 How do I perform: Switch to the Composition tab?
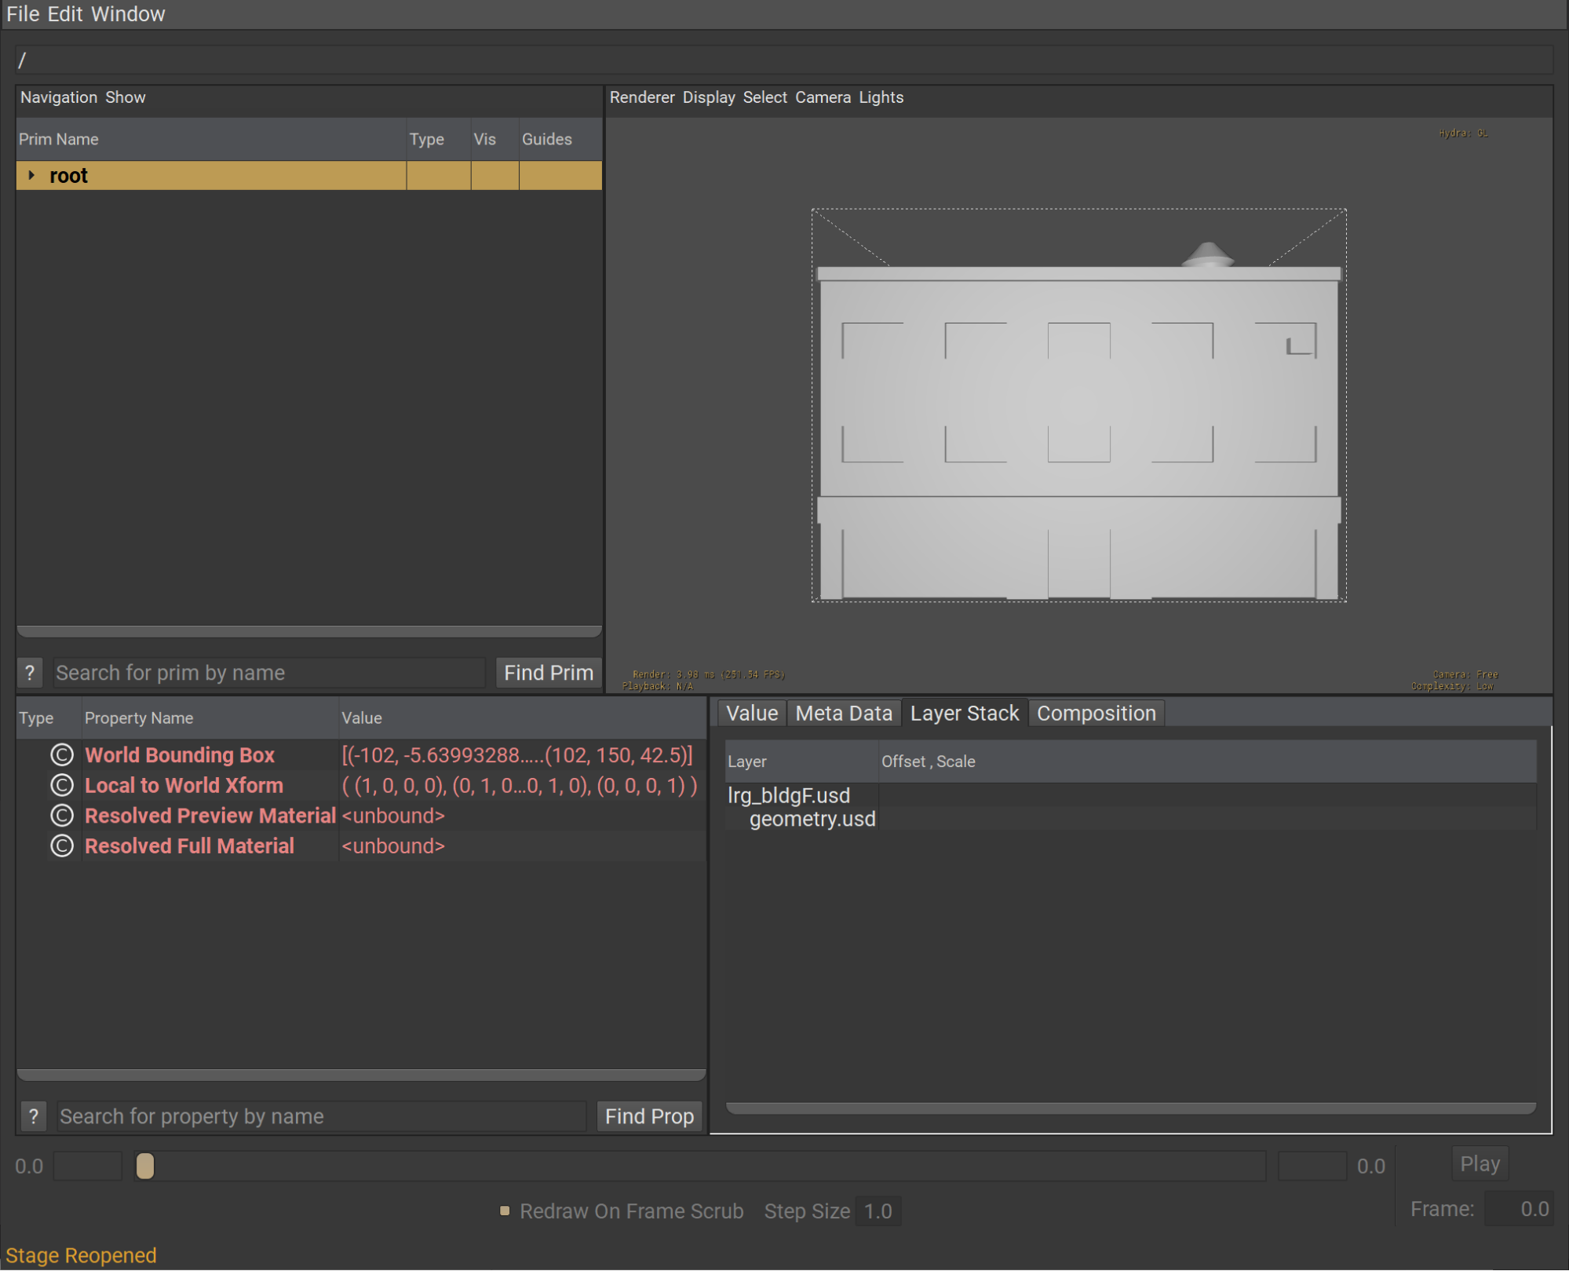(1096, 714)
